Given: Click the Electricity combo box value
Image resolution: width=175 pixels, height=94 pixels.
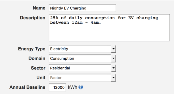Looking at the screenshot, I should pyautogui.click(x=80, y=49).
